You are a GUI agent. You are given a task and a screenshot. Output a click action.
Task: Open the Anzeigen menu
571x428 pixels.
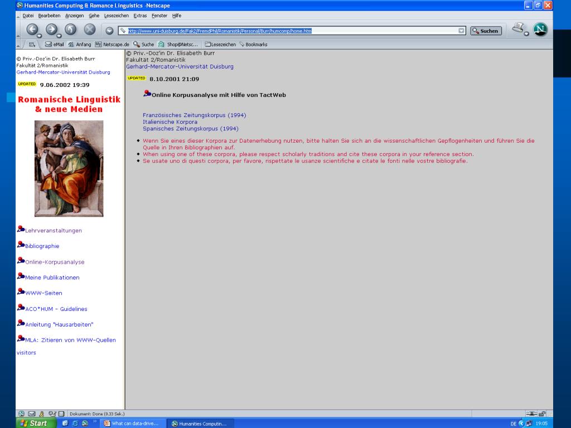pos(74,16)
